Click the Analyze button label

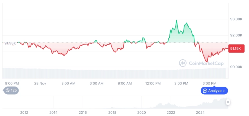pyautogui.click(x=215, y=91)
